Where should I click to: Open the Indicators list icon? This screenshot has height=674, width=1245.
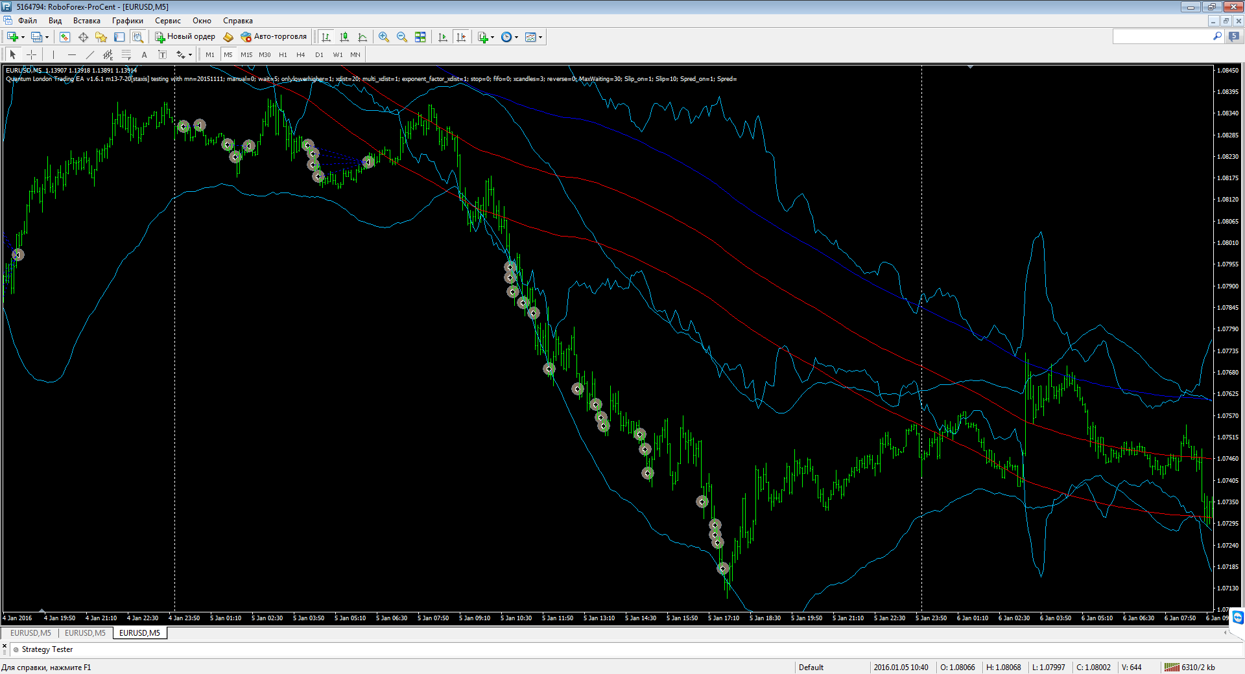[482, 37]
